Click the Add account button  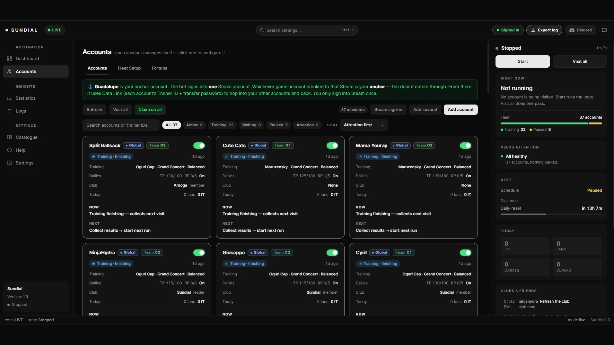coord(460,110)
